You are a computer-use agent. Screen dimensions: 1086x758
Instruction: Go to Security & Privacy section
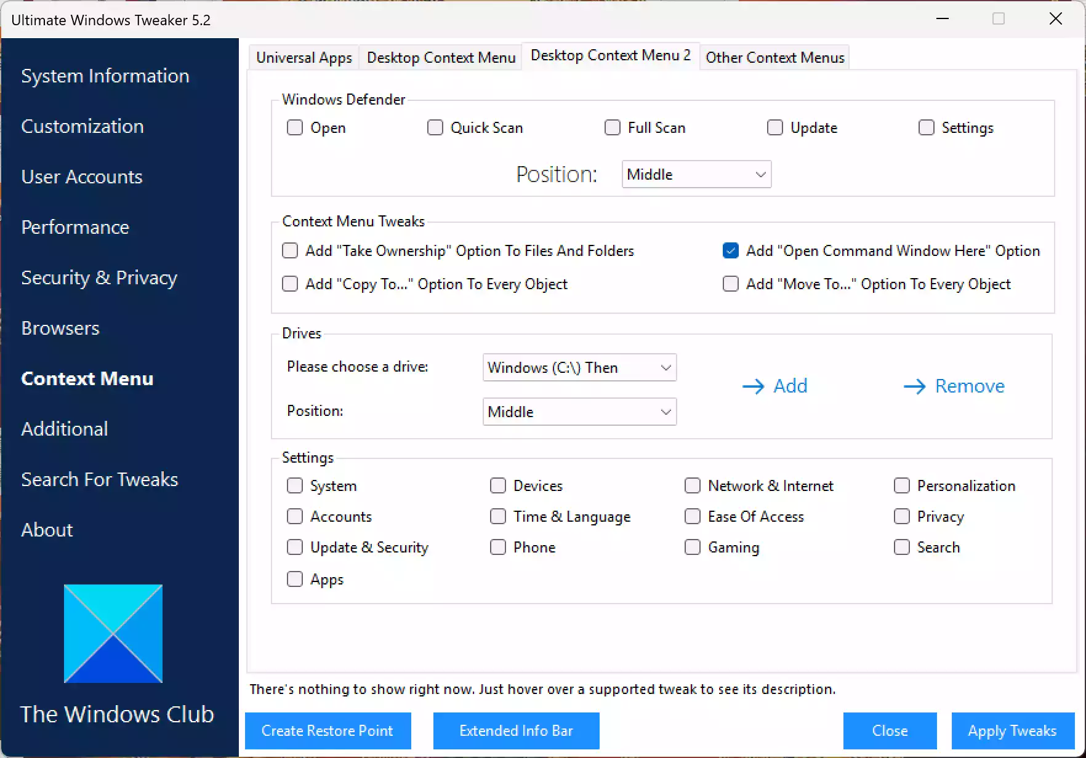tap(99, 277)
